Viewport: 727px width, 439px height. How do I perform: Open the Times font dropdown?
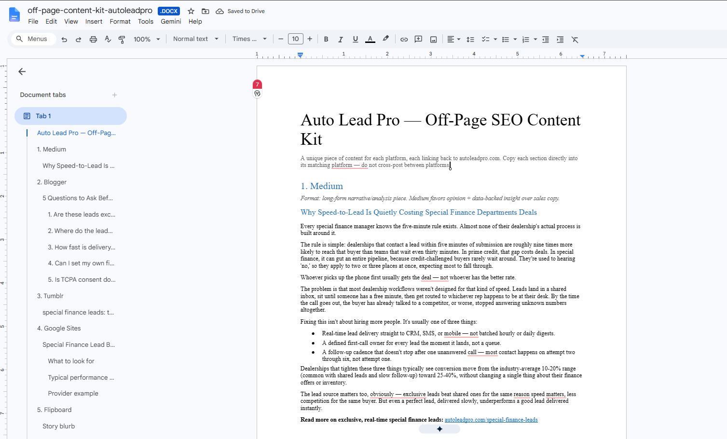click(249, 39)
